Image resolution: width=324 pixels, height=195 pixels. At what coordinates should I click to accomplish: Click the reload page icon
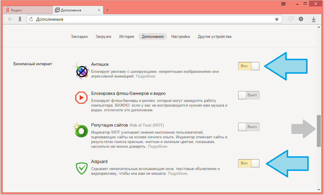point(31,19)
